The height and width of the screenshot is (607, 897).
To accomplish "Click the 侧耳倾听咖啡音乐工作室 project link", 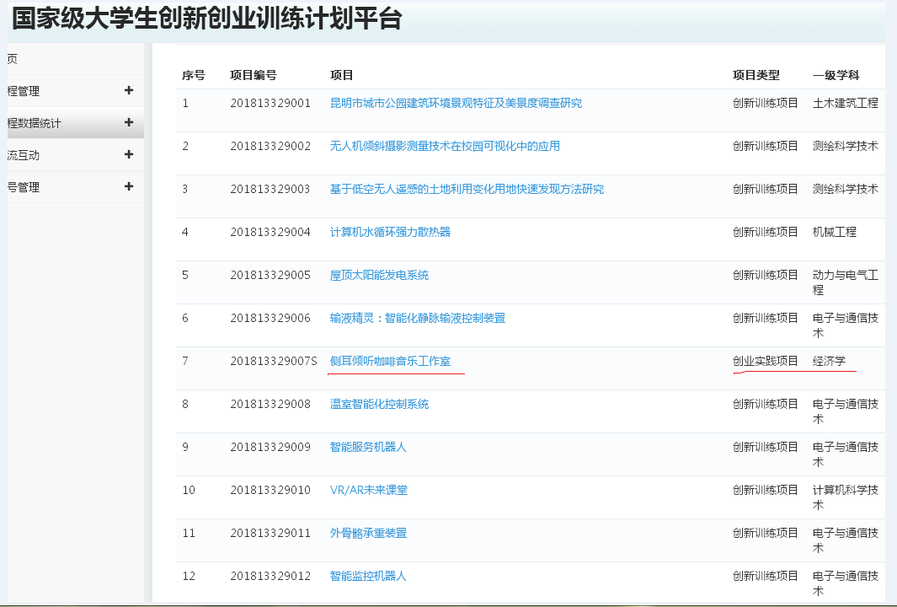I will [x=396, y=361].
